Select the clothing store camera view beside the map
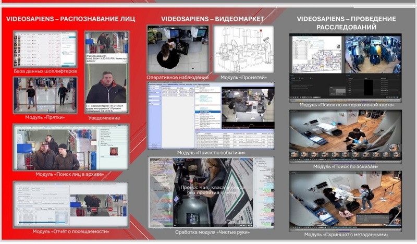This screenshot has height=244, width=417. (373, 55)
